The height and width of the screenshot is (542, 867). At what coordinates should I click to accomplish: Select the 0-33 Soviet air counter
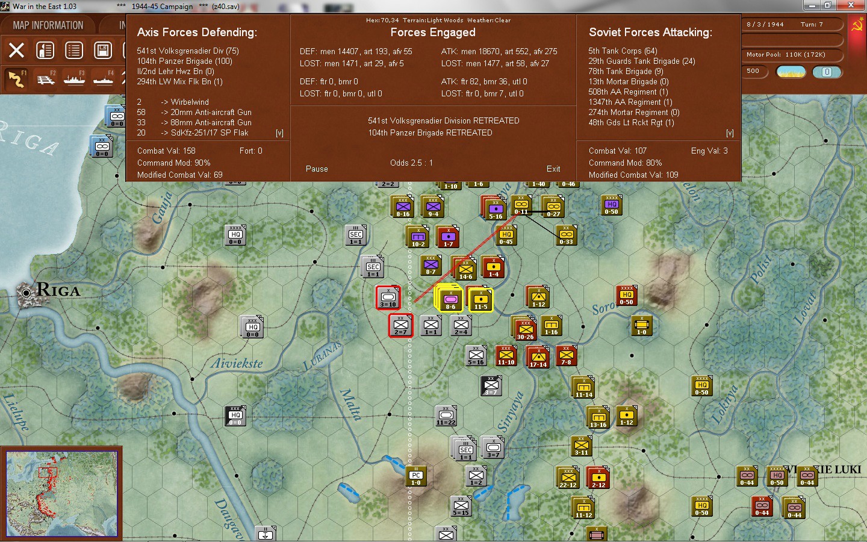tap(566, 235)
